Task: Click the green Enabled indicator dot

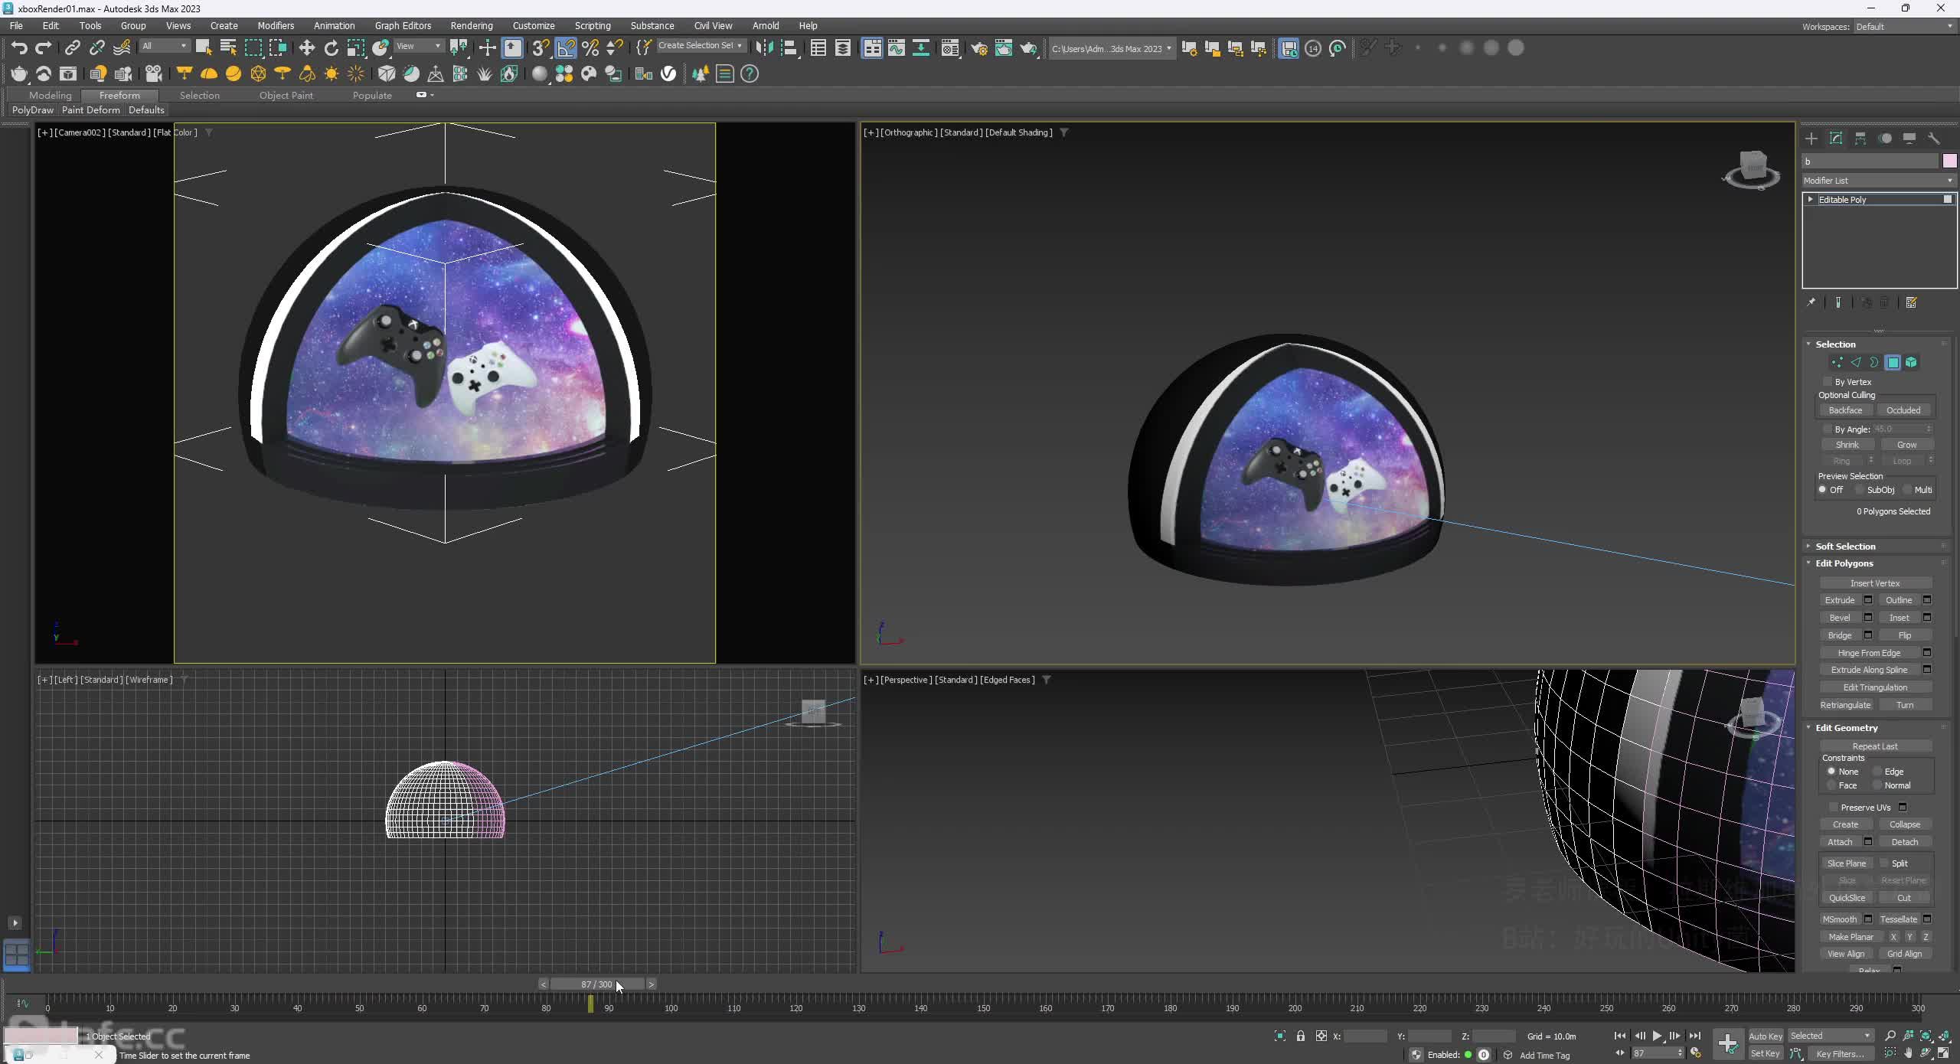Action: point(1468,1055)
